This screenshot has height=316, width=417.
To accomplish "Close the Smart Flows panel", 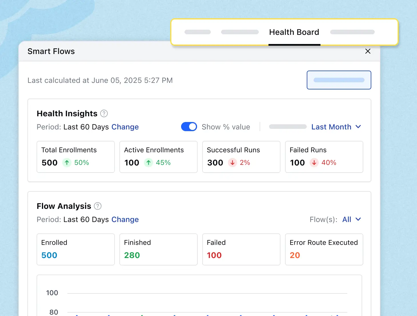I will click(368, 51).
